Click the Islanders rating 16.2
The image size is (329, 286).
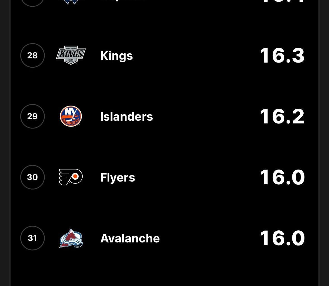tap(282, 116)
